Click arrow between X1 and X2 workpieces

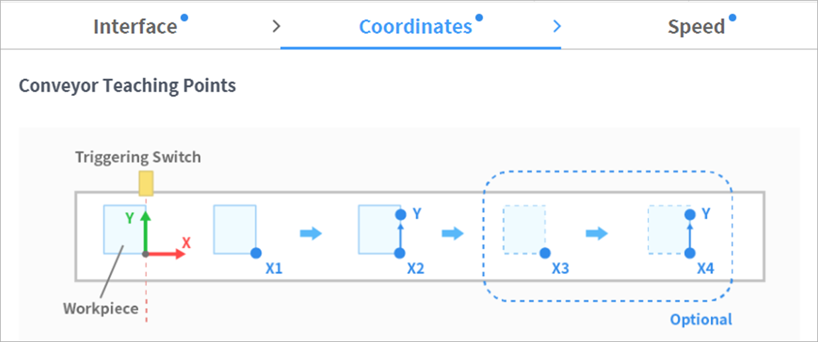click(x=310, y=234)
